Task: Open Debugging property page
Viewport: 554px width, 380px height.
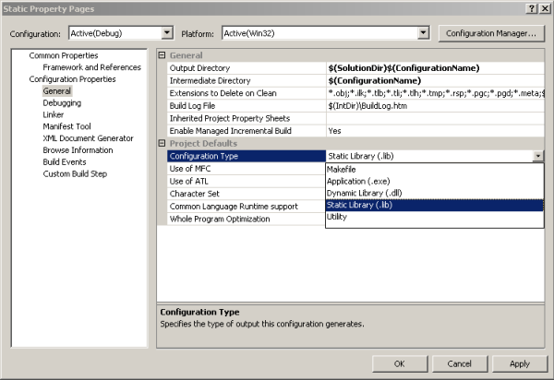Action: (x=62, y=103)
